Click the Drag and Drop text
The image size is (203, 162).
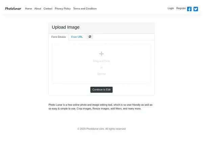tap(101, 61)
